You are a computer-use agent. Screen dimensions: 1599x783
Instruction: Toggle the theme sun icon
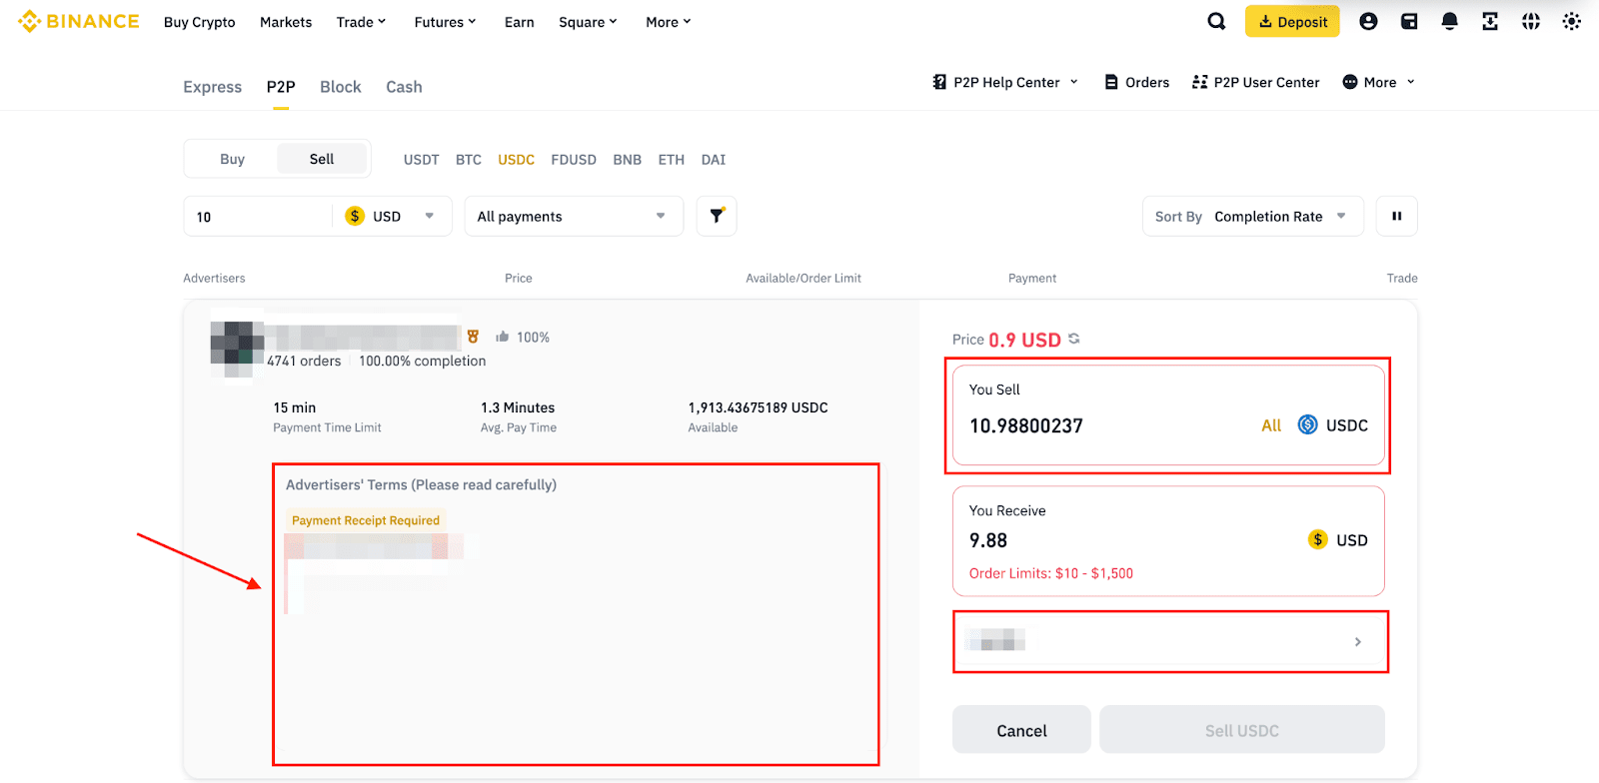1571,21
